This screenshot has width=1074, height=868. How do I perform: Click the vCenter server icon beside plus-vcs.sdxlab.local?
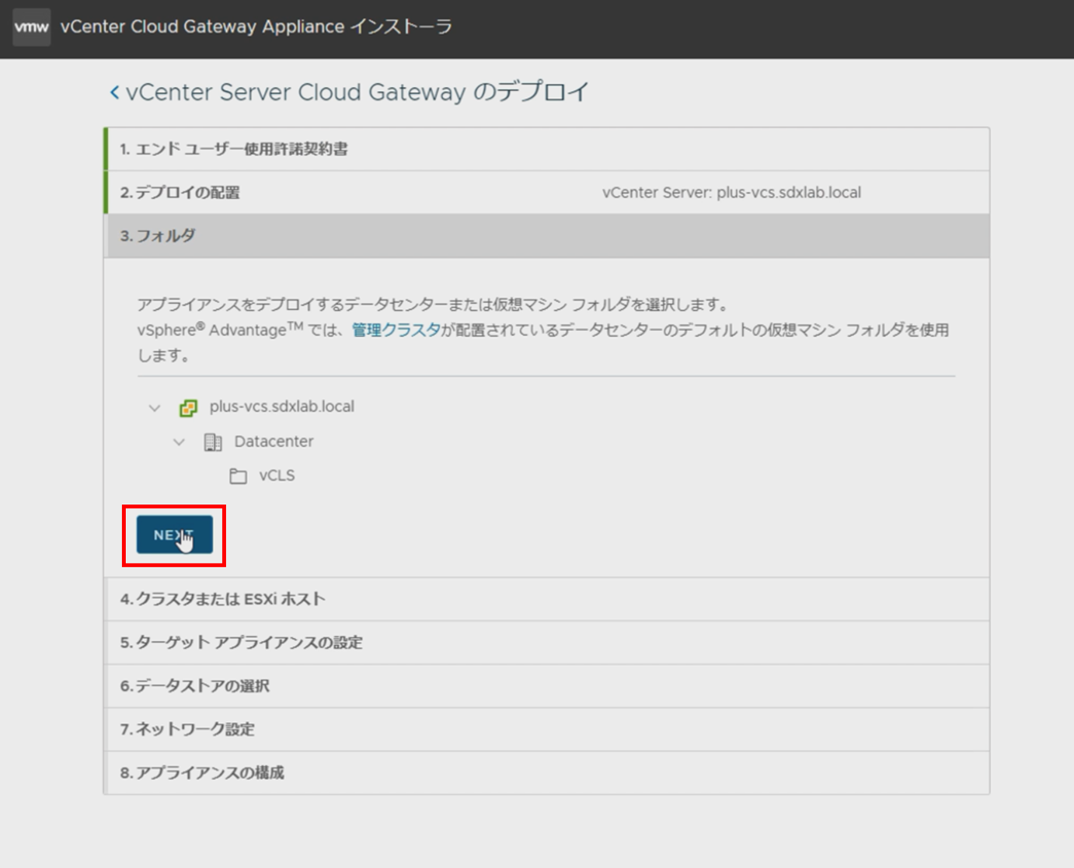click(x=188, y=407)
